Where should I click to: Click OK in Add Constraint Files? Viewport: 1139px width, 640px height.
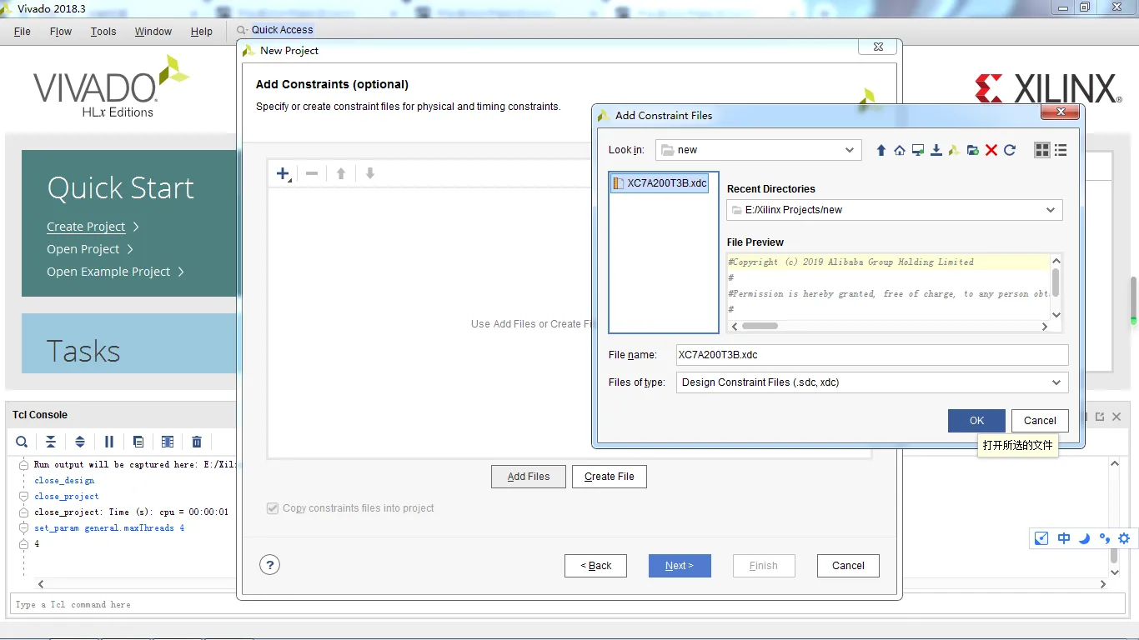point(976,421)
